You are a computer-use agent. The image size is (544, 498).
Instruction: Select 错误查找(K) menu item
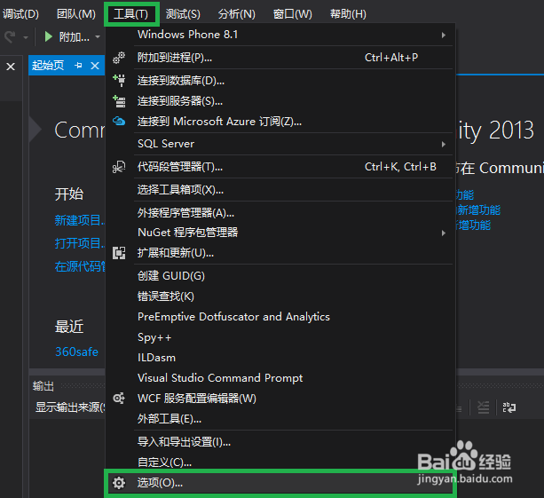click(x=280, y=296)
